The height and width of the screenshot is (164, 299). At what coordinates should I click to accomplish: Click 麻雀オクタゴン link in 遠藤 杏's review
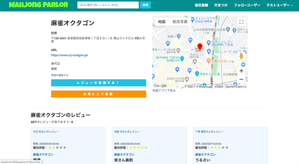(x=124, y=154)
